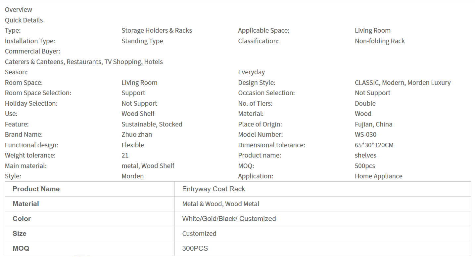Screen dimensions: 475x257
Task: Click the Zhuo zhan brand name
Action: [137, 134]
